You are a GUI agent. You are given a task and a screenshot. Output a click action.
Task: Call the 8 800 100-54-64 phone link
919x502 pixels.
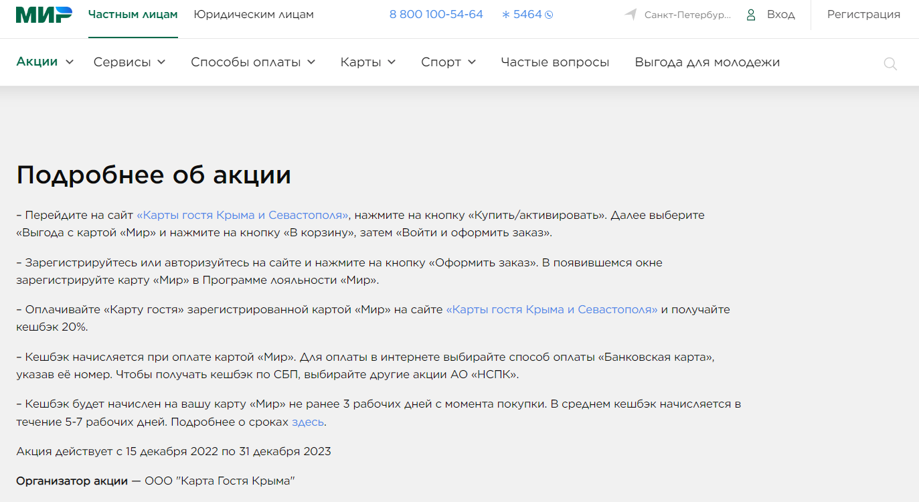point(436,14)
